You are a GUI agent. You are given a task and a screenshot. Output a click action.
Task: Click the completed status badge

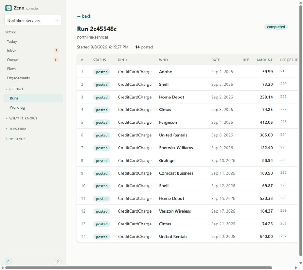pos(276,27)
